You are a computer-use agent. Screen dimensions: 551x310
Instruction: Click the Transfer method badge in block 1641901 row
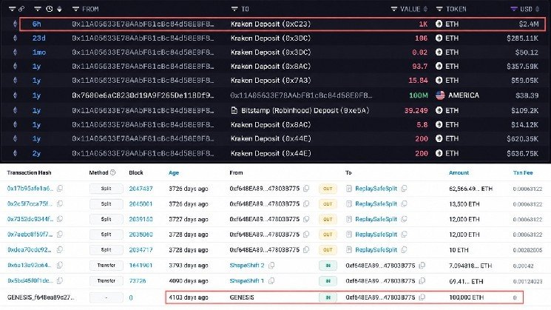[x=106, y=266]
